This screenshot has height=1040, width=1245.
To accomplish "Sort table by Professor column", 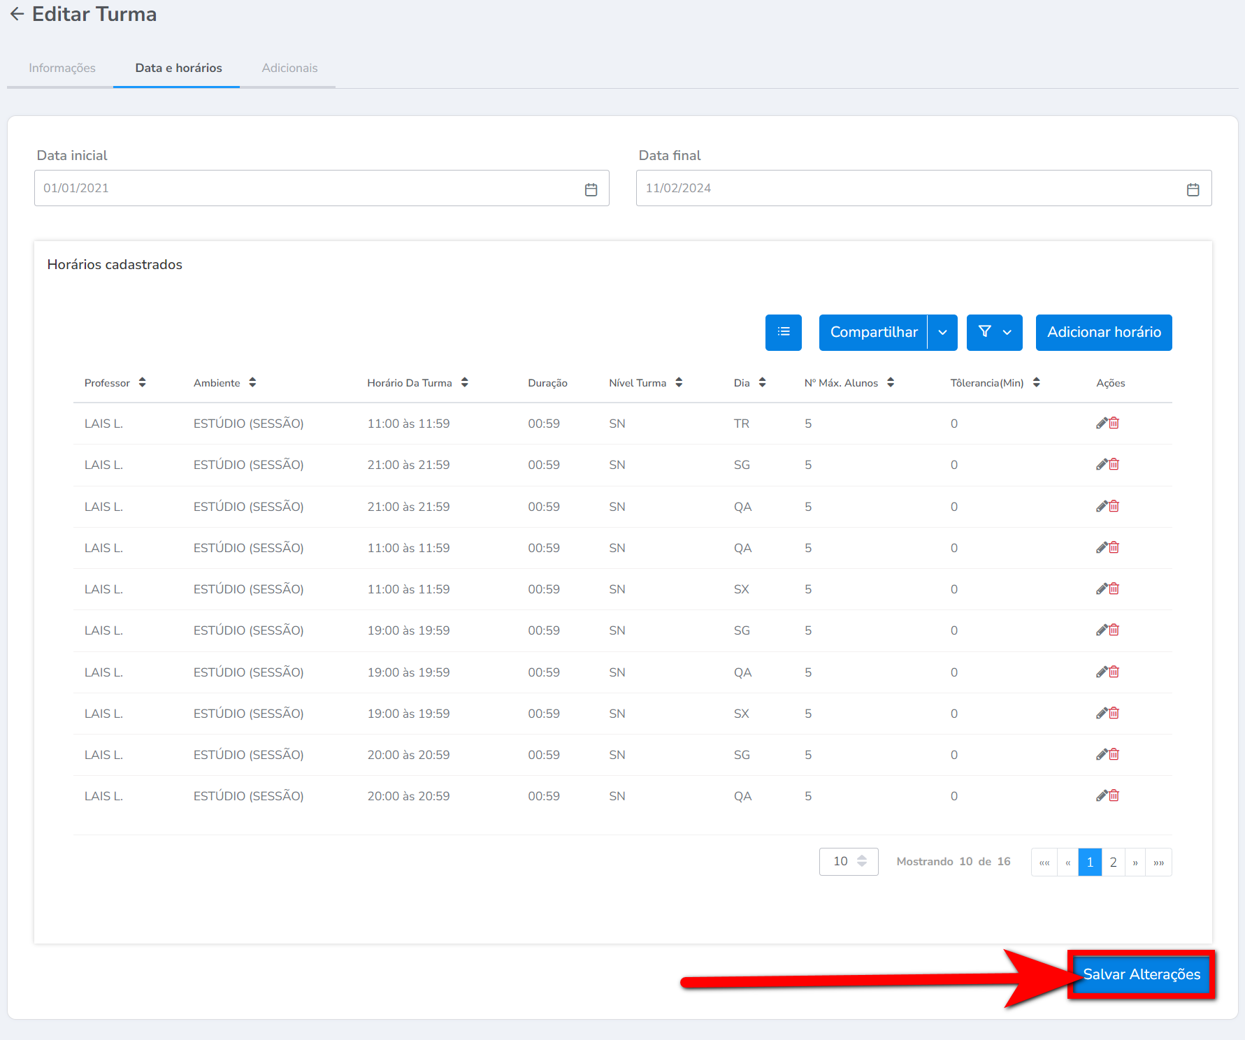I will tap(142, 382).
